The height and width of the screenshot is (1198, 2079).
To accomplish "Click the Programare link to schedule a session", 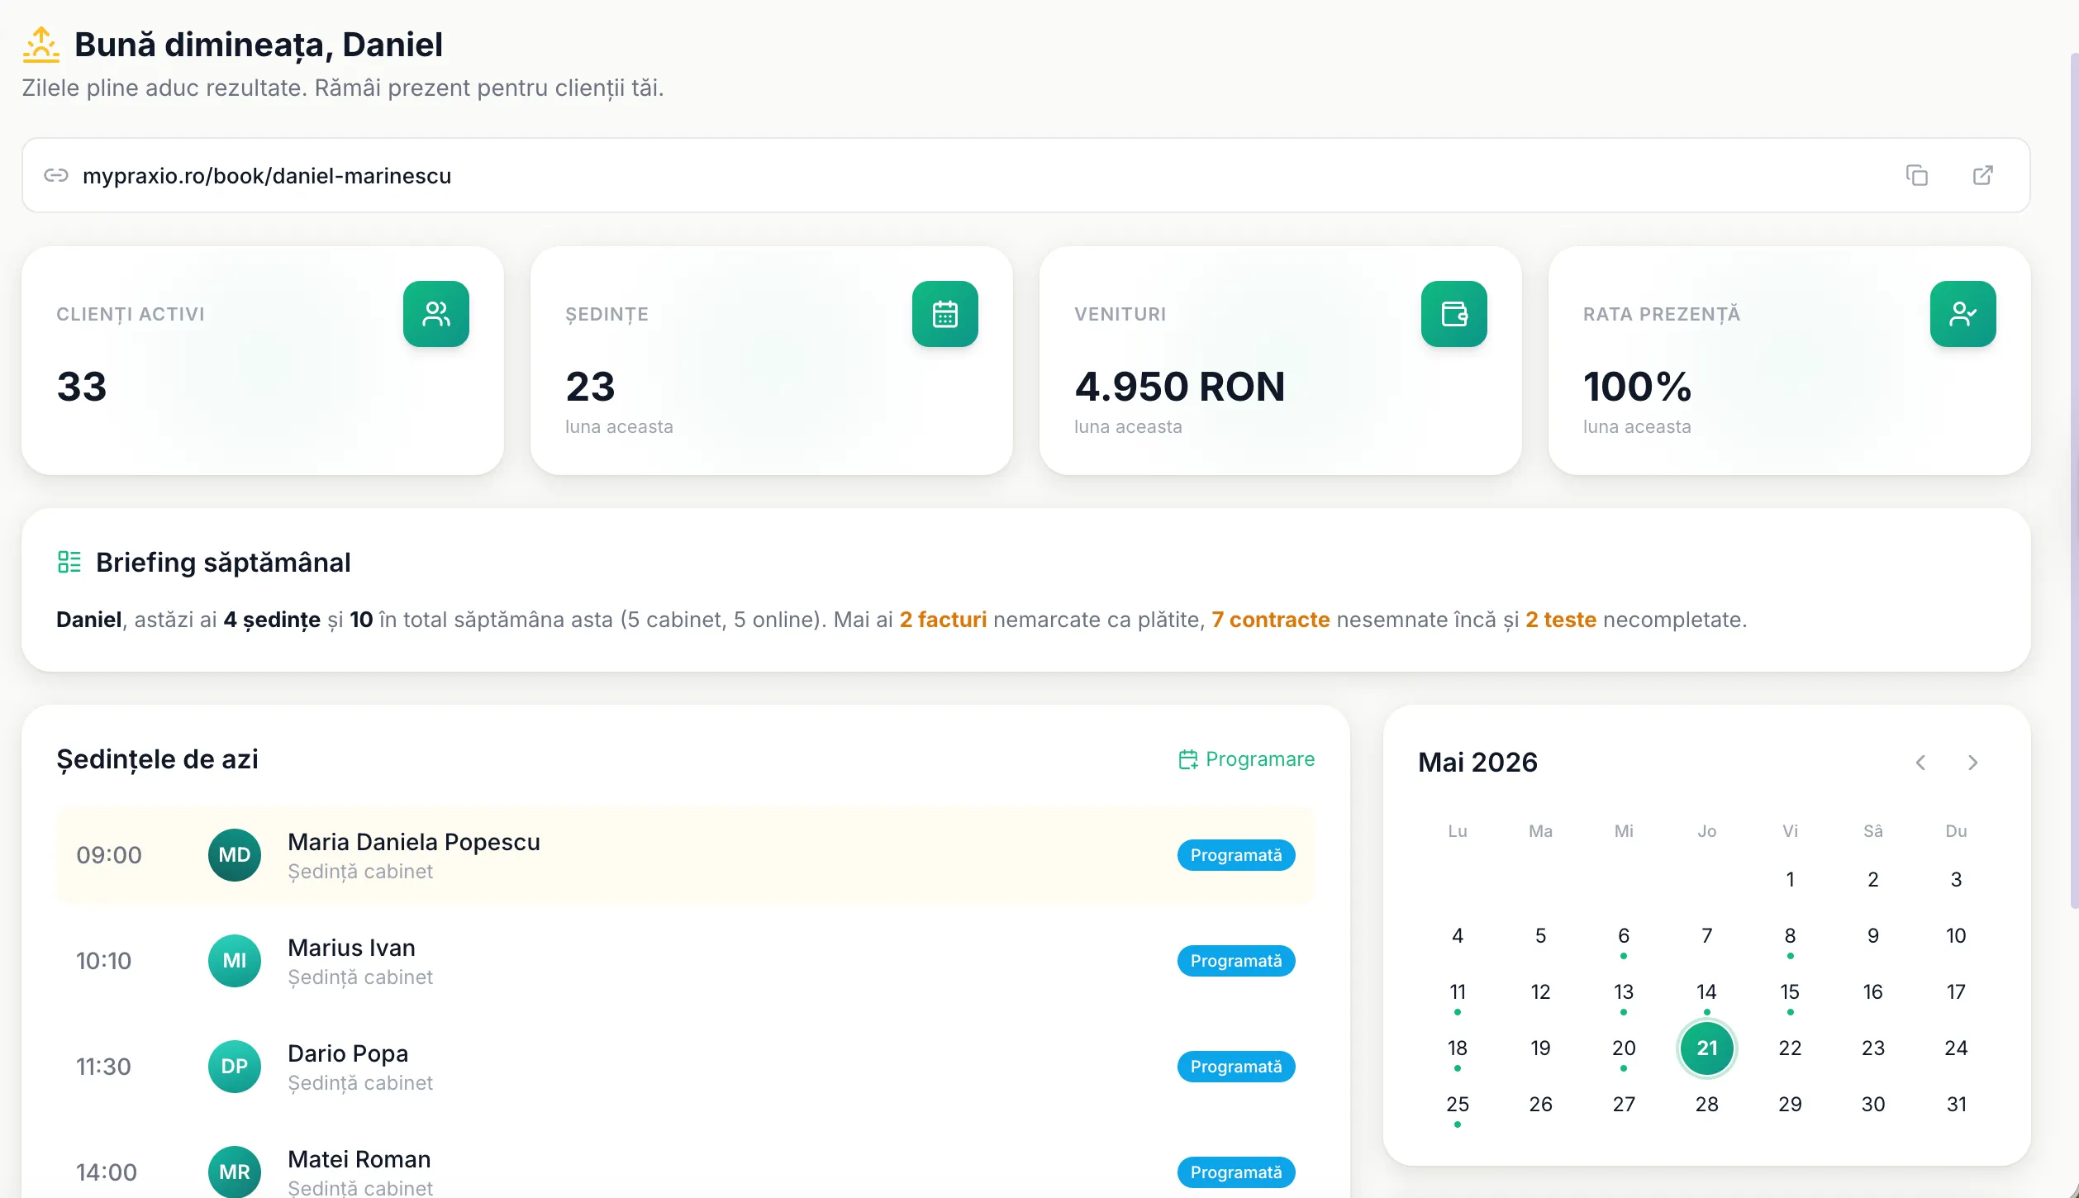I will 1246,759.
